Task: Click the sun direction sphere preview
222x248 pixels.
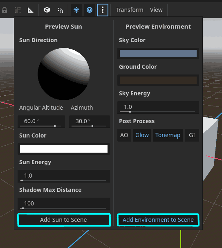Action: click(x=64, y=74)
